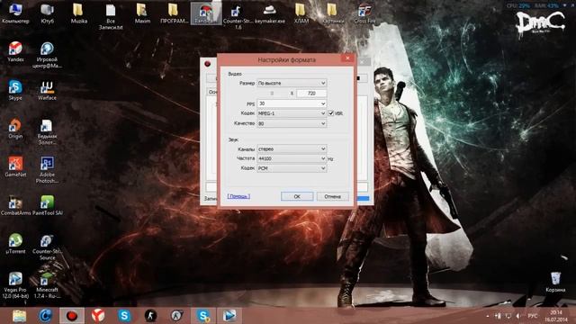Select the µTorrent desktop shortcut
This screenshot has width=576, height=324.
click(x=15, y=243)
